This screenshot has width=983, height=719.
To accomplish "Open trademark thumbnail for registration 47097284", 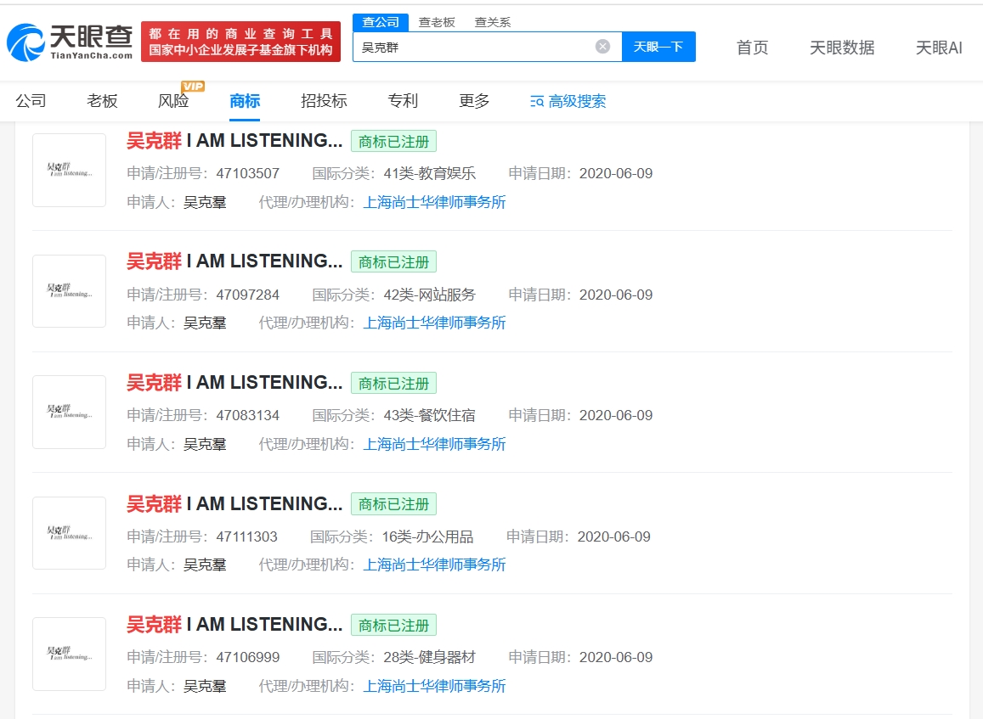I will (x=69, y=291).
